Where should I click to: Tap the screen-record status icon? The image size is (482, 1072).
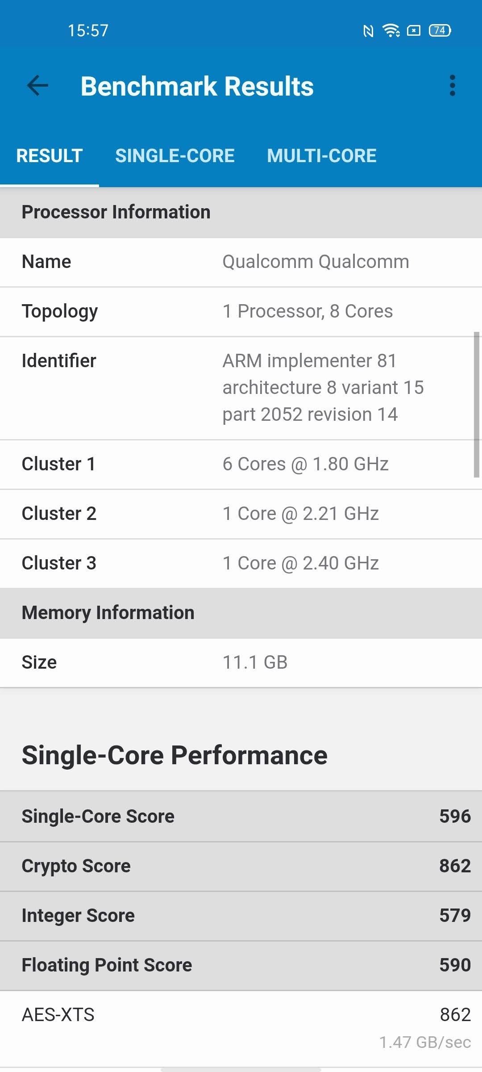[414, 30]
